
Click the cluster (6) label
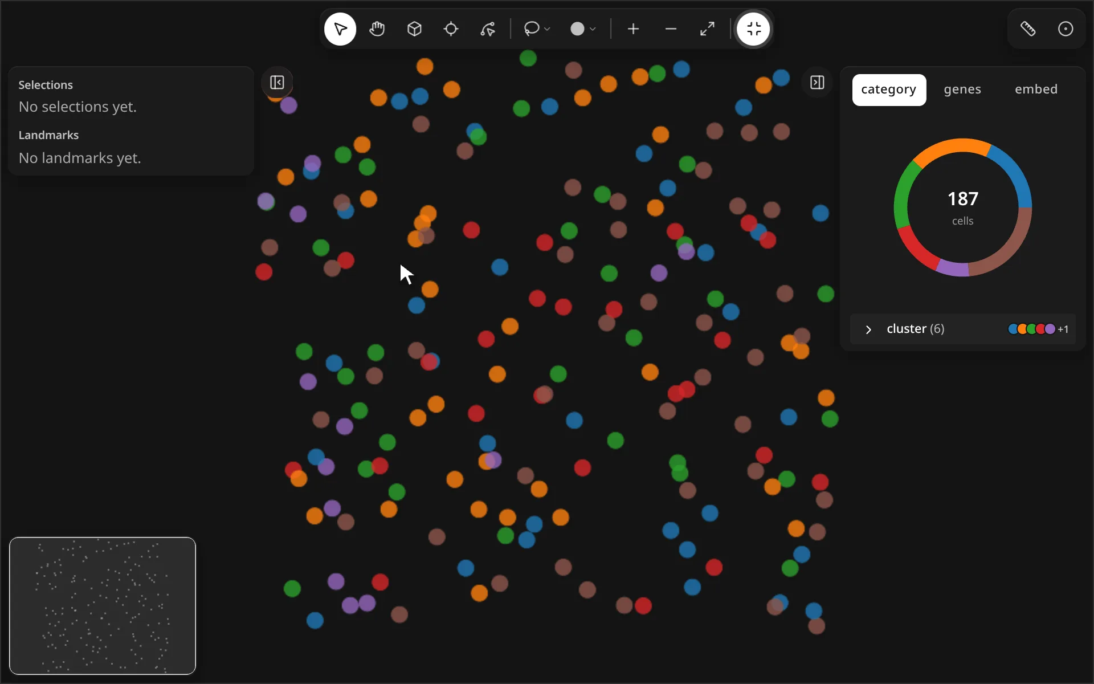(x=916, y=329)
